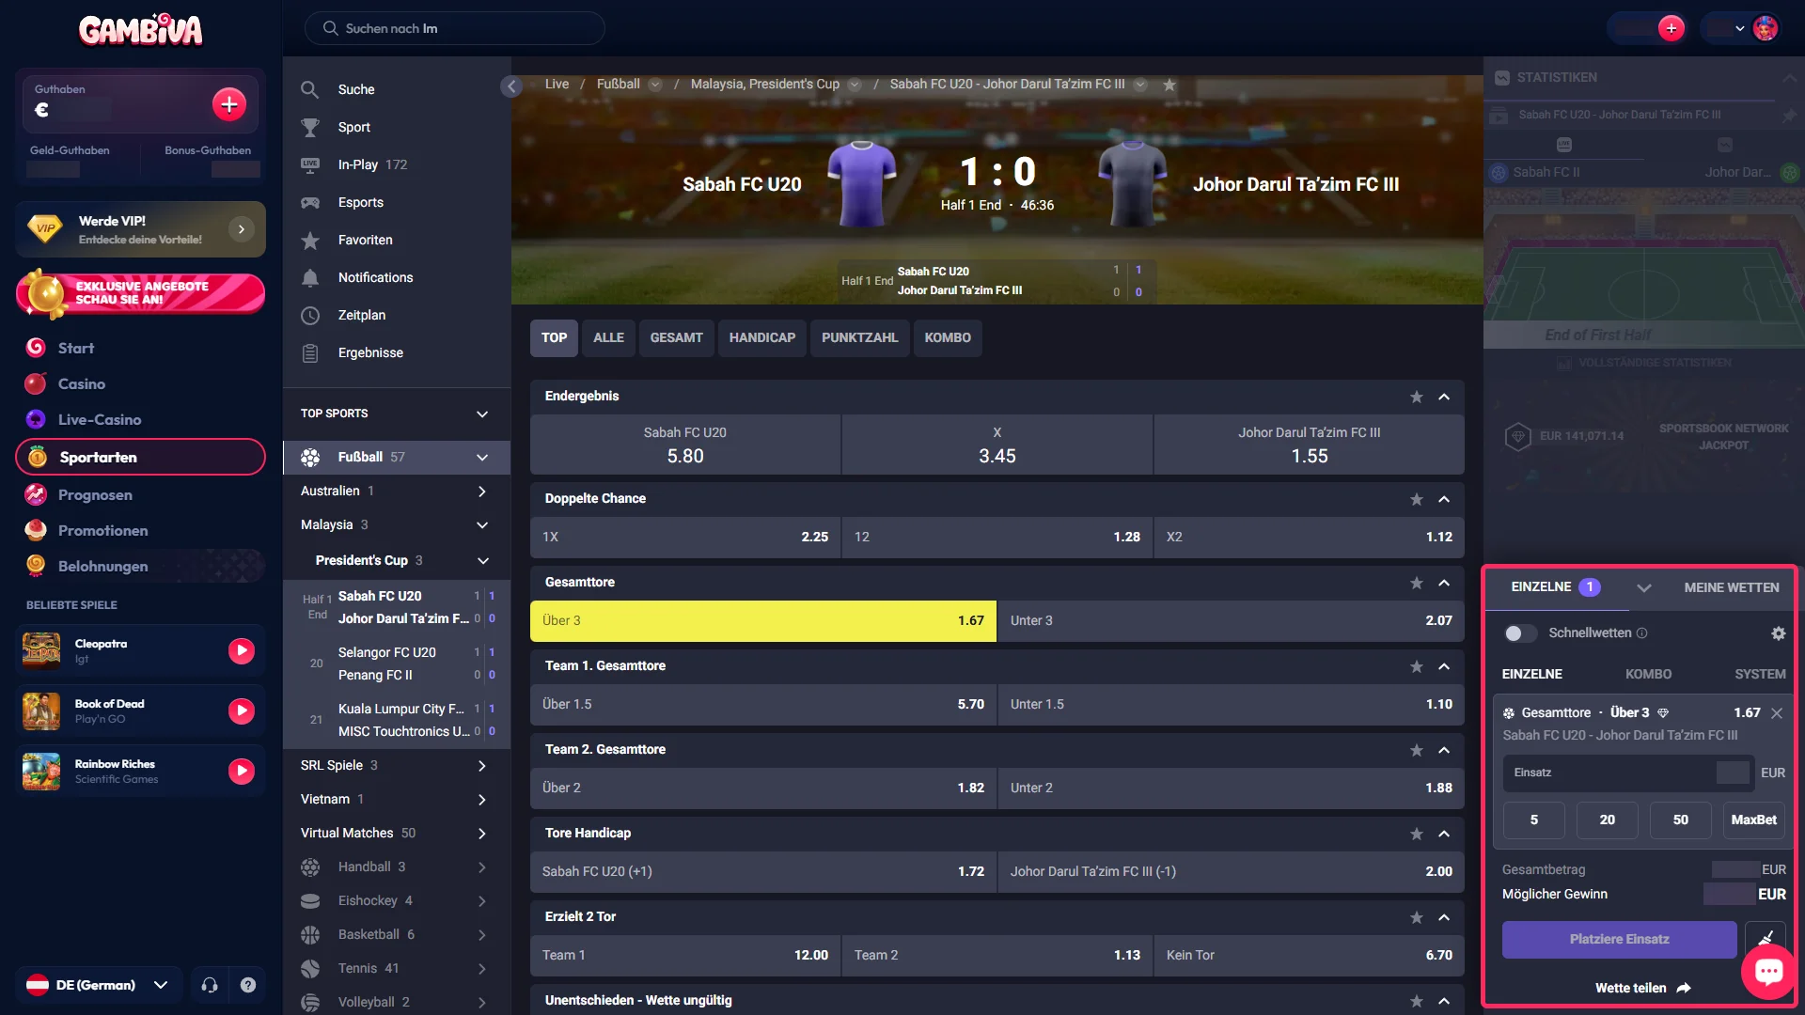The height and width of the screenshot is (1015, 1805).
Task: Star the Gesamttore market
Action: tap(1416, 583)
